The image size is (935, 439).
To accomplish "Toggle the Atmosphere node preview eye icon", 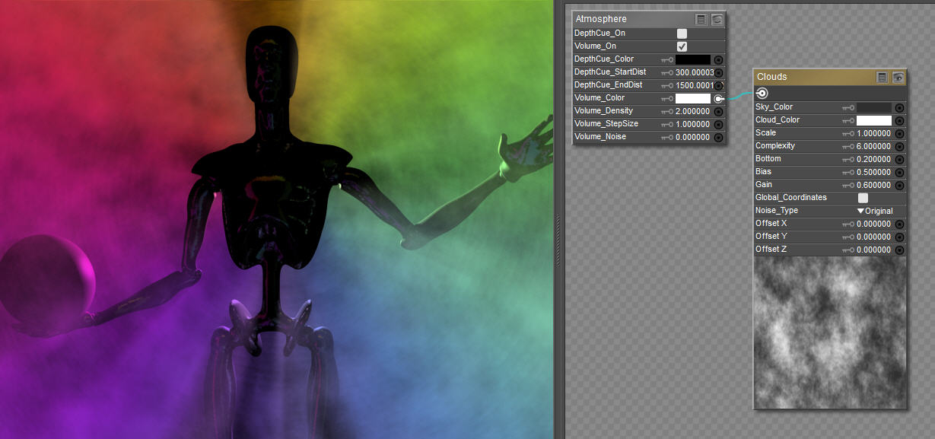I will (x=717, y=20).
